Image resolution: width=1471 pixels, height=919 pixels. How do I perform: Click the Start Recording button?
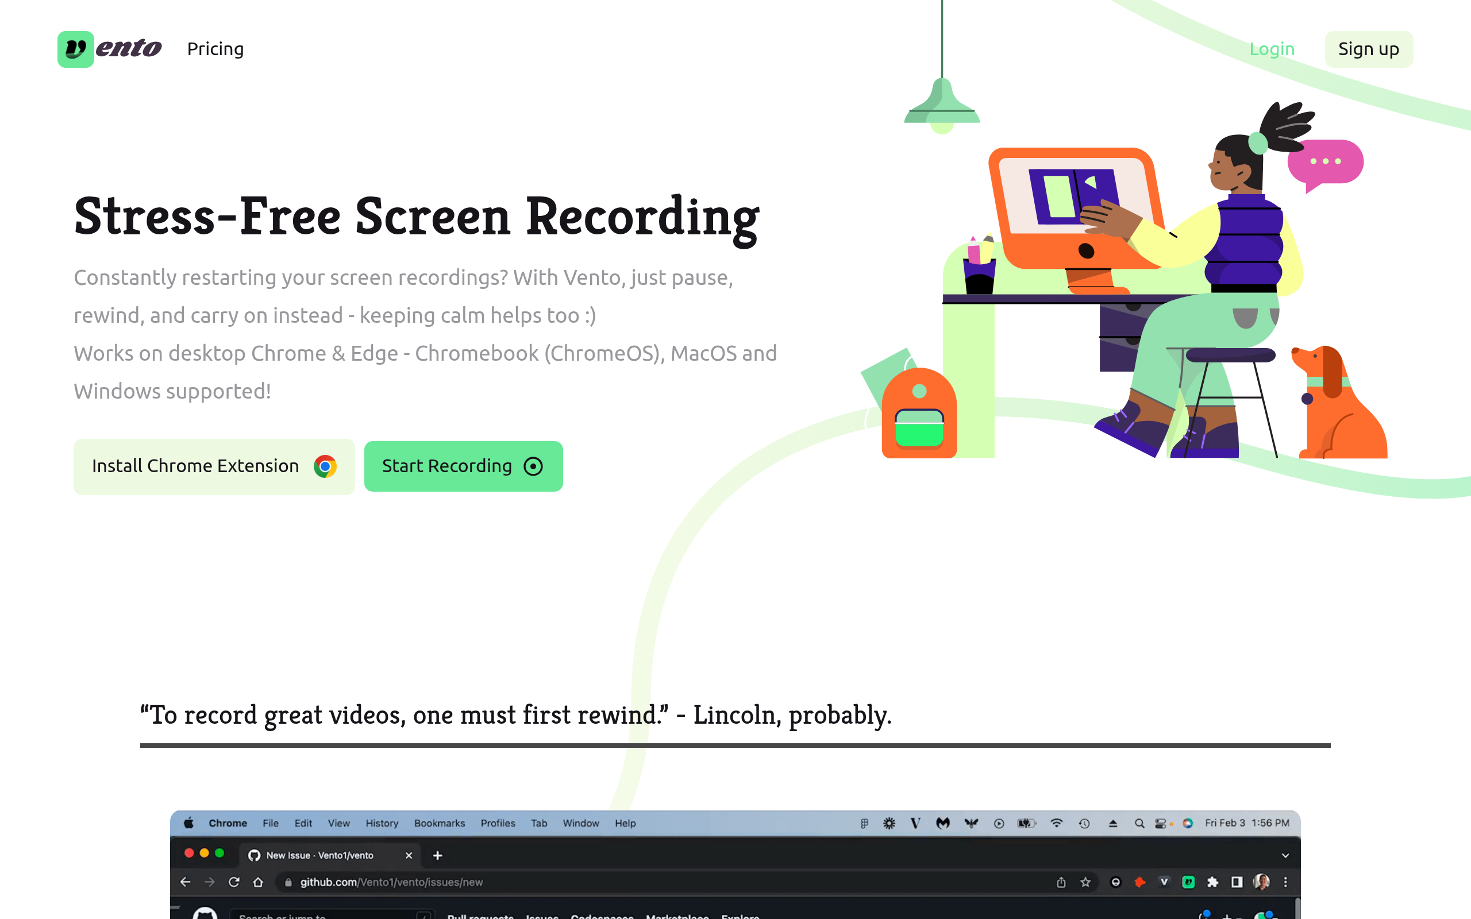pos(463,466)
